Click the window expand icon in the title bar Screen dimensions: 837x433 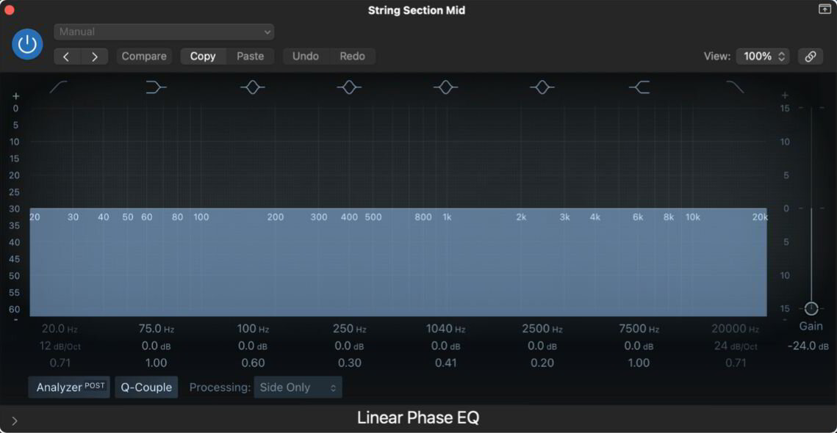pyautogui.click(x=825, y=9)
